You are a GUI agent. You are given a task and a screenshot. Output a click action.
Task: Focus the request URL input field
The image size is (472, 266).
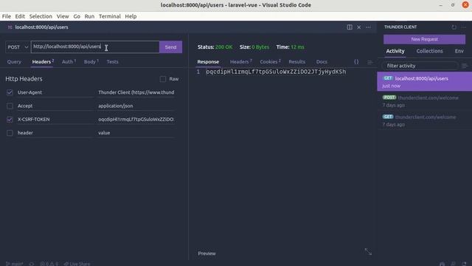pyautogui.click(x=95, y=47)
